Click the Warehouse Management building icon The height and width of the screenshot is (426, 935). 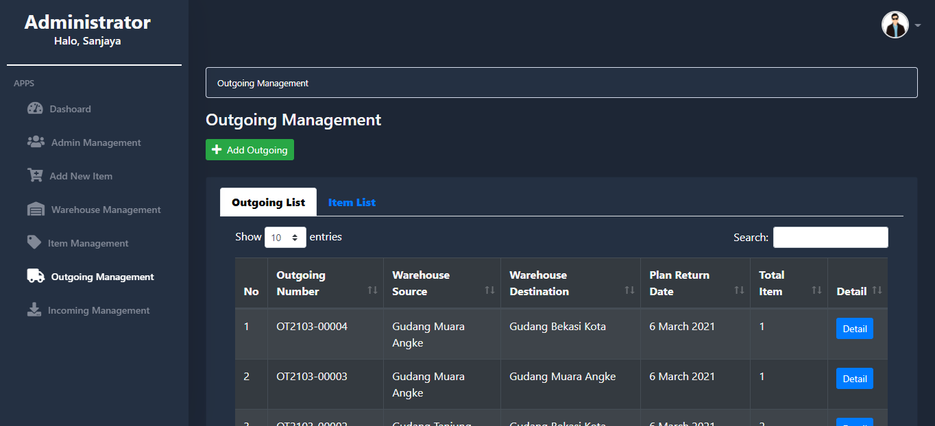coord(36,210)
